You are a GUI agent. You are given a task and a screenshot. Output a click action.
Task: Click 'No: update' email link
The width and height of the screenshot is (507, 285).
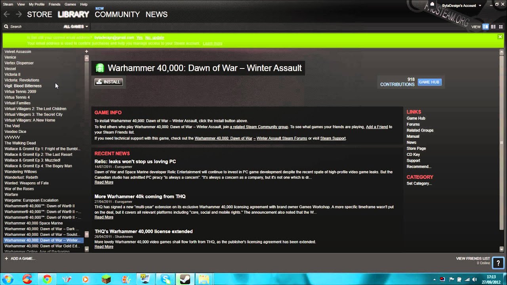click(x=154, y=38)
